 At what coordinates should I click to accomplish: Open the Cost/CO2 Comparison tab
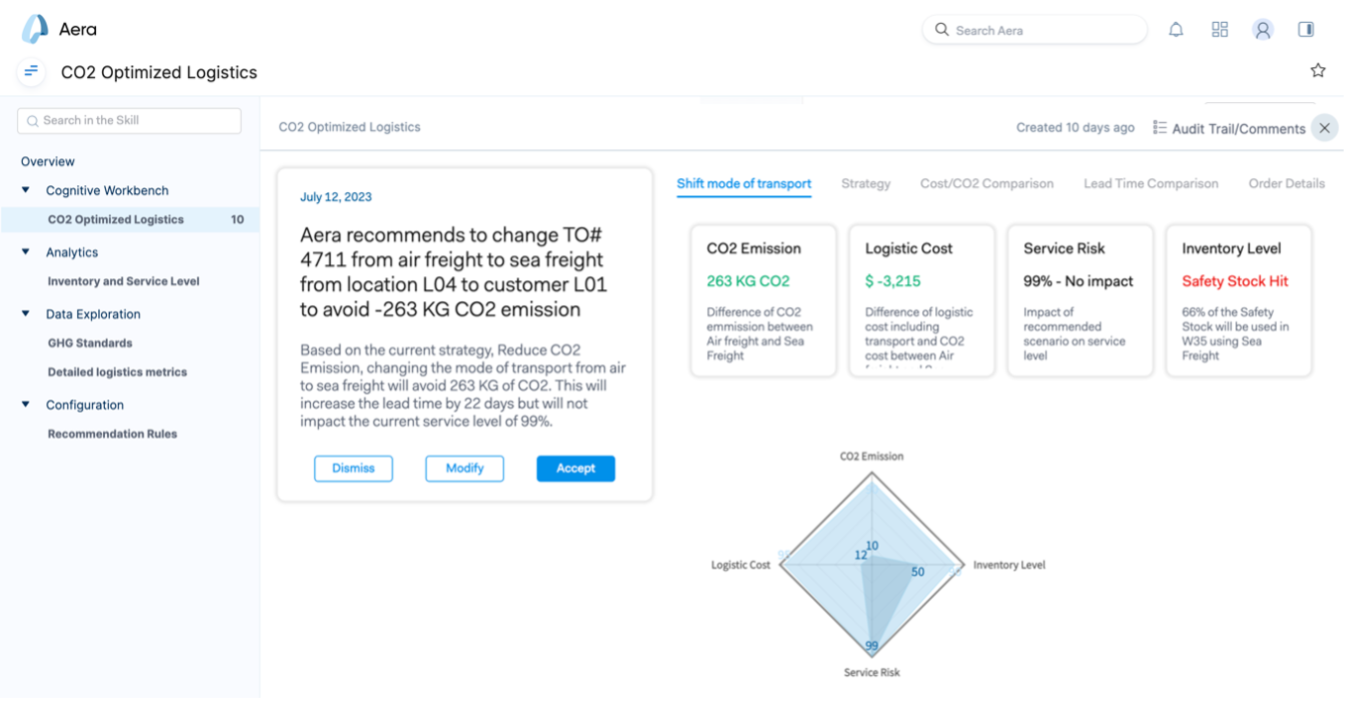(986, 183)
